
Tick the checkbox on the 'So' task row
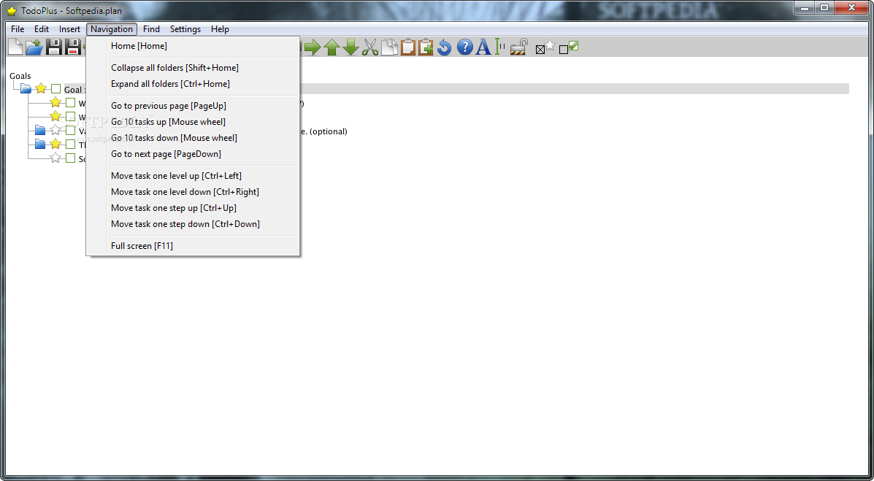point(70,158)
